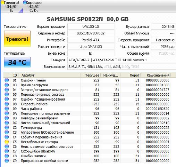Image resolution: width=176 pixels, height=167 pixels.
Task: Click the Аппаратное ECC-восстановление attribute text
Action: coord(47,133)
